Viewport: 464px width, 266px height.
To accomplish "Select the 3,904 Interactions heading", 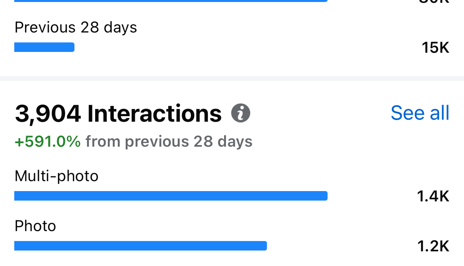I will coord(118,113).
